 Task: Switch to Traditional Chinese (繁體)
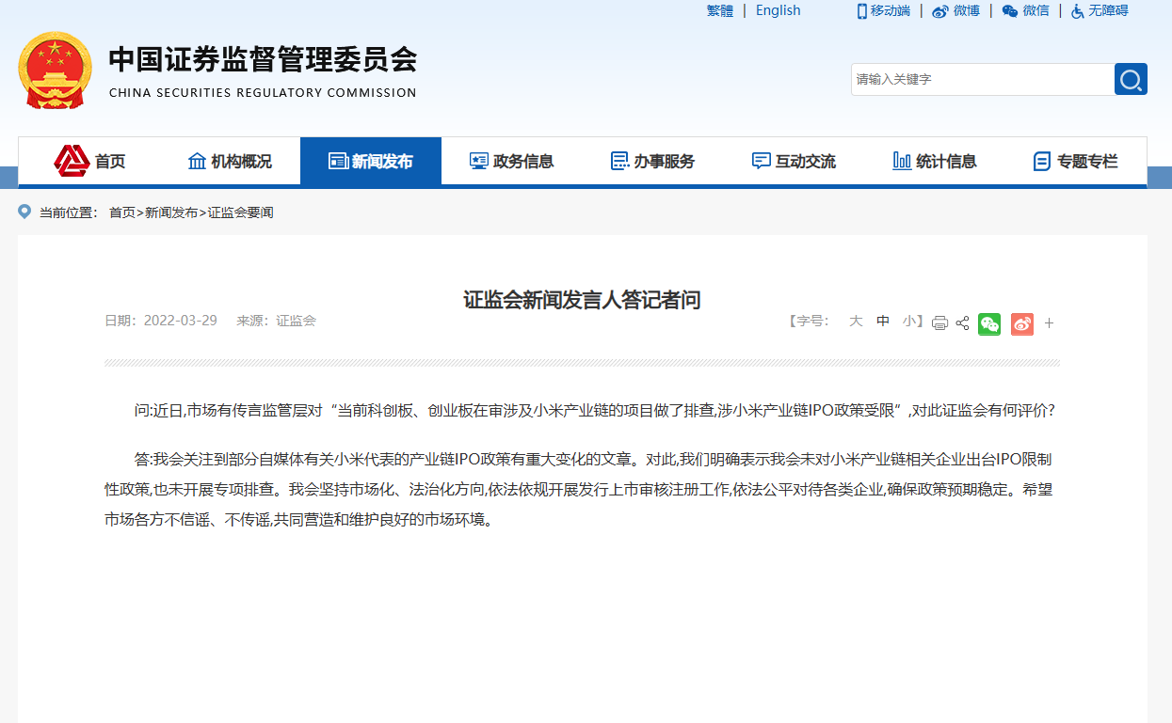point(720,10)
